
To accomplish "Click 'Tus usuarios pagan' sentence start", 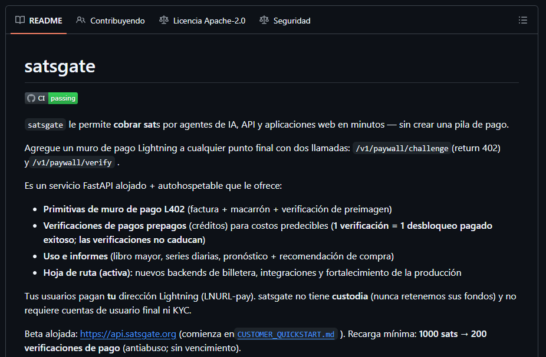I will click(x=65, y=296).
